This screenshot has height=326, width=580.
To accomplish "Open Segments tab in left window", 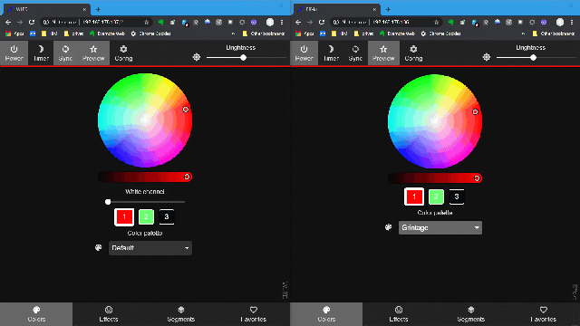I will tap(181, 314).
